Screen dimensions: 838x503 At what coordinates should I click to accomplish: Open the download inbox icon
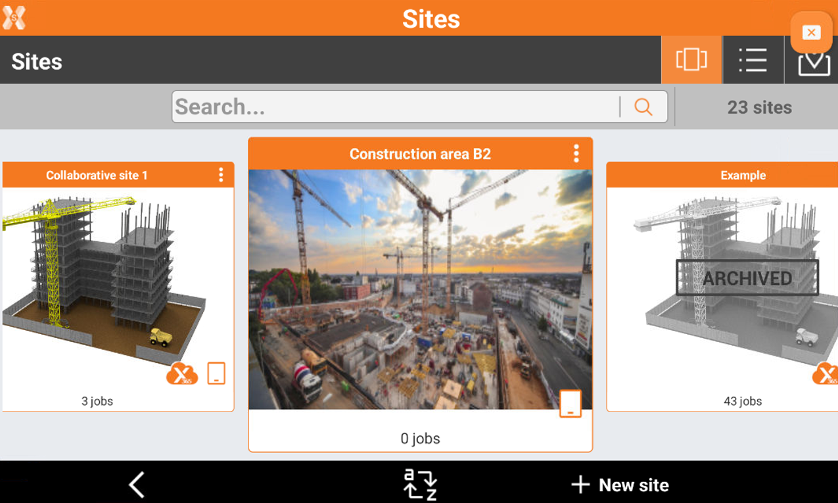[814, 64]
